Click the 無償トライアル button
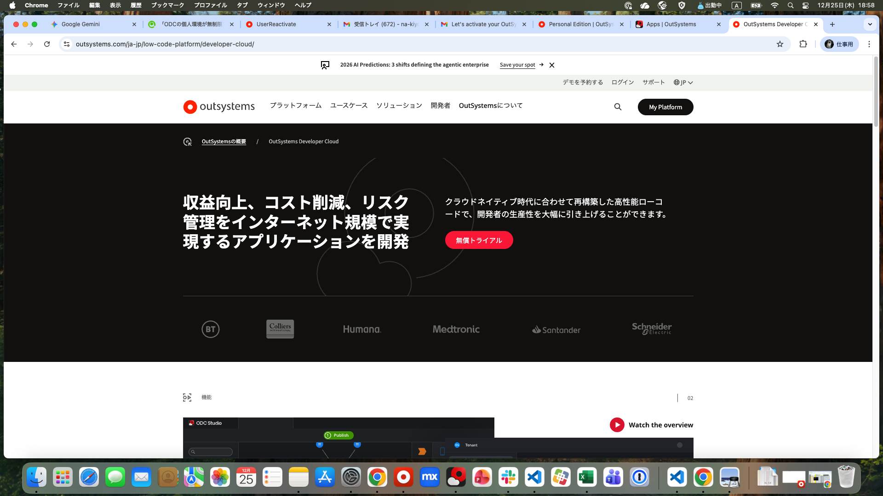The width and height of the screenshot is (883, 496). click(x=479, y=240)
